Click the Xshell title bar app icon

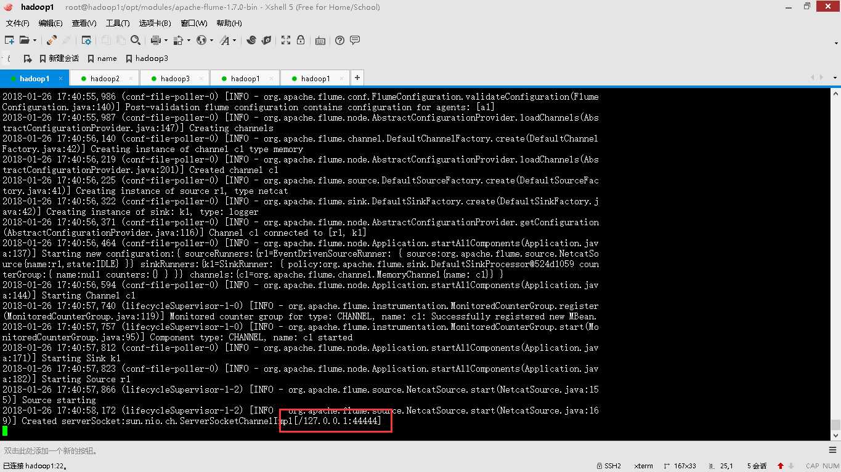tap(10, 7)
